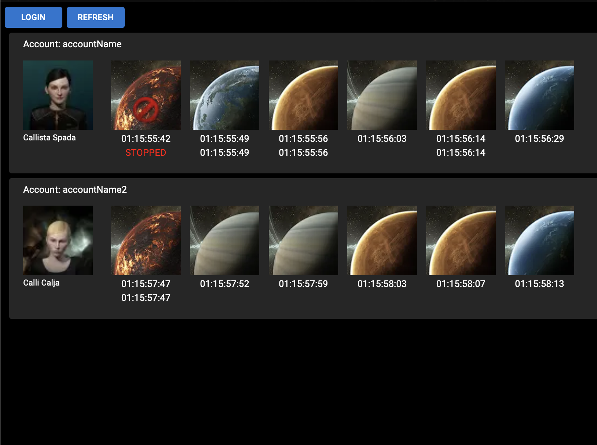Click the gas giant above timer 01:15:57:52
The width and height of the screenshot is (597, 445).
click(x=224, y=240)
